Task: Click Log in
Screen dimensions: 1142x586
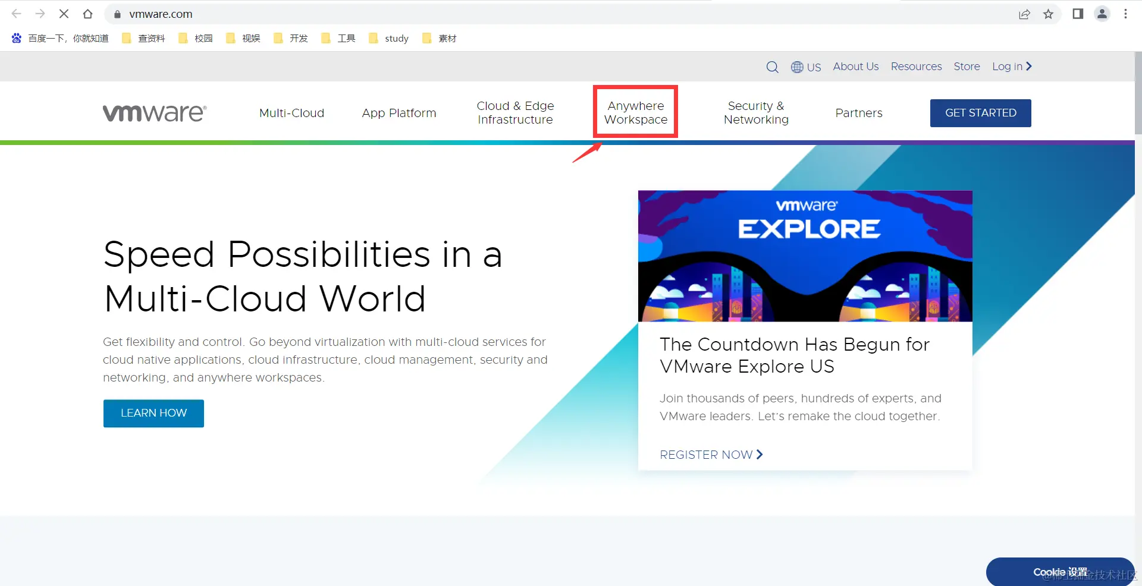Action: click(x=1012, y=67)
